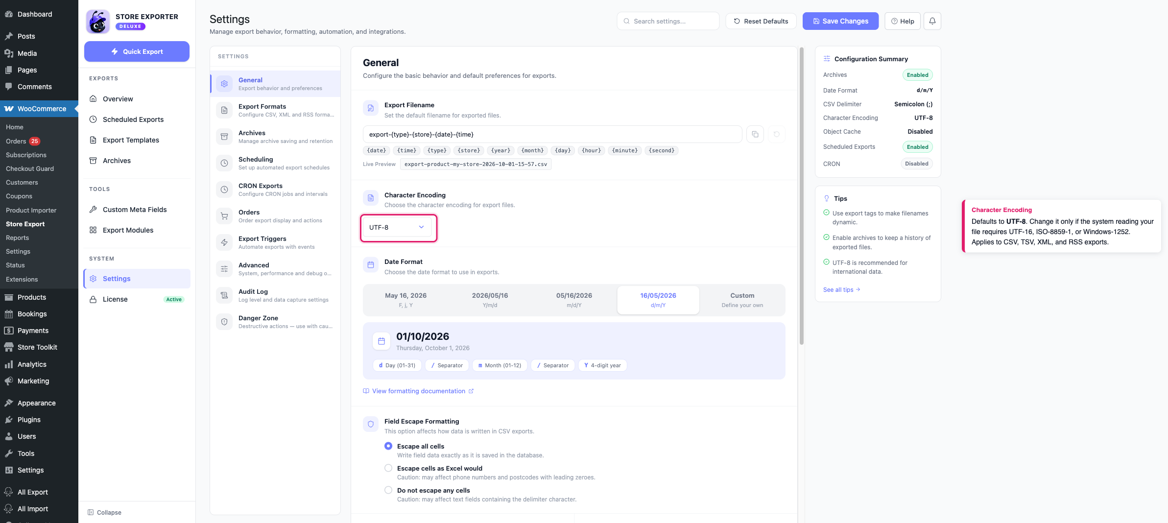Open View formatting documentation link
1168x523 pixels.
418,391
